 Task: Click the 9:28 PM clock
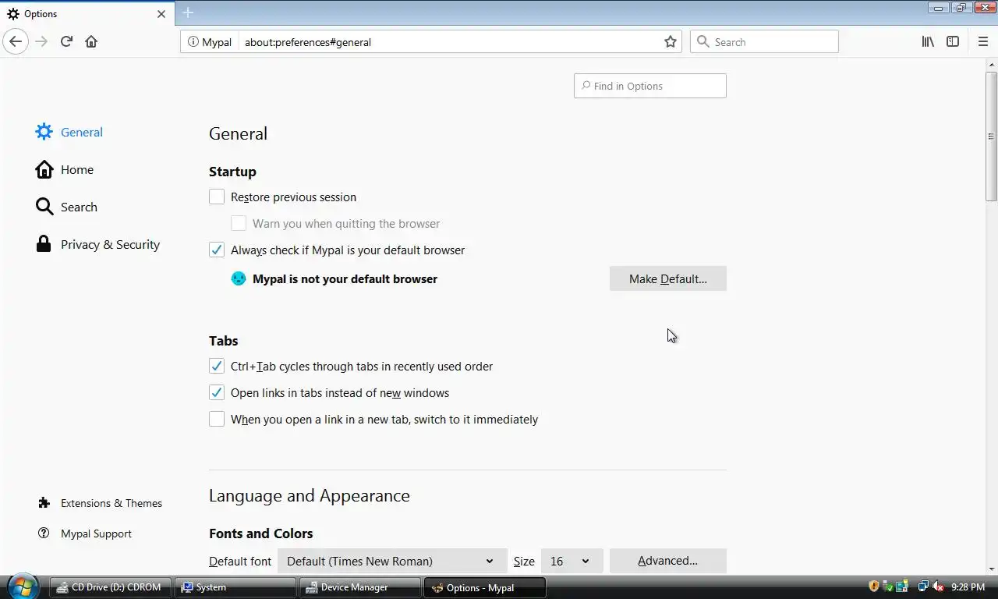pyautogui.click(x=968, y=587)
